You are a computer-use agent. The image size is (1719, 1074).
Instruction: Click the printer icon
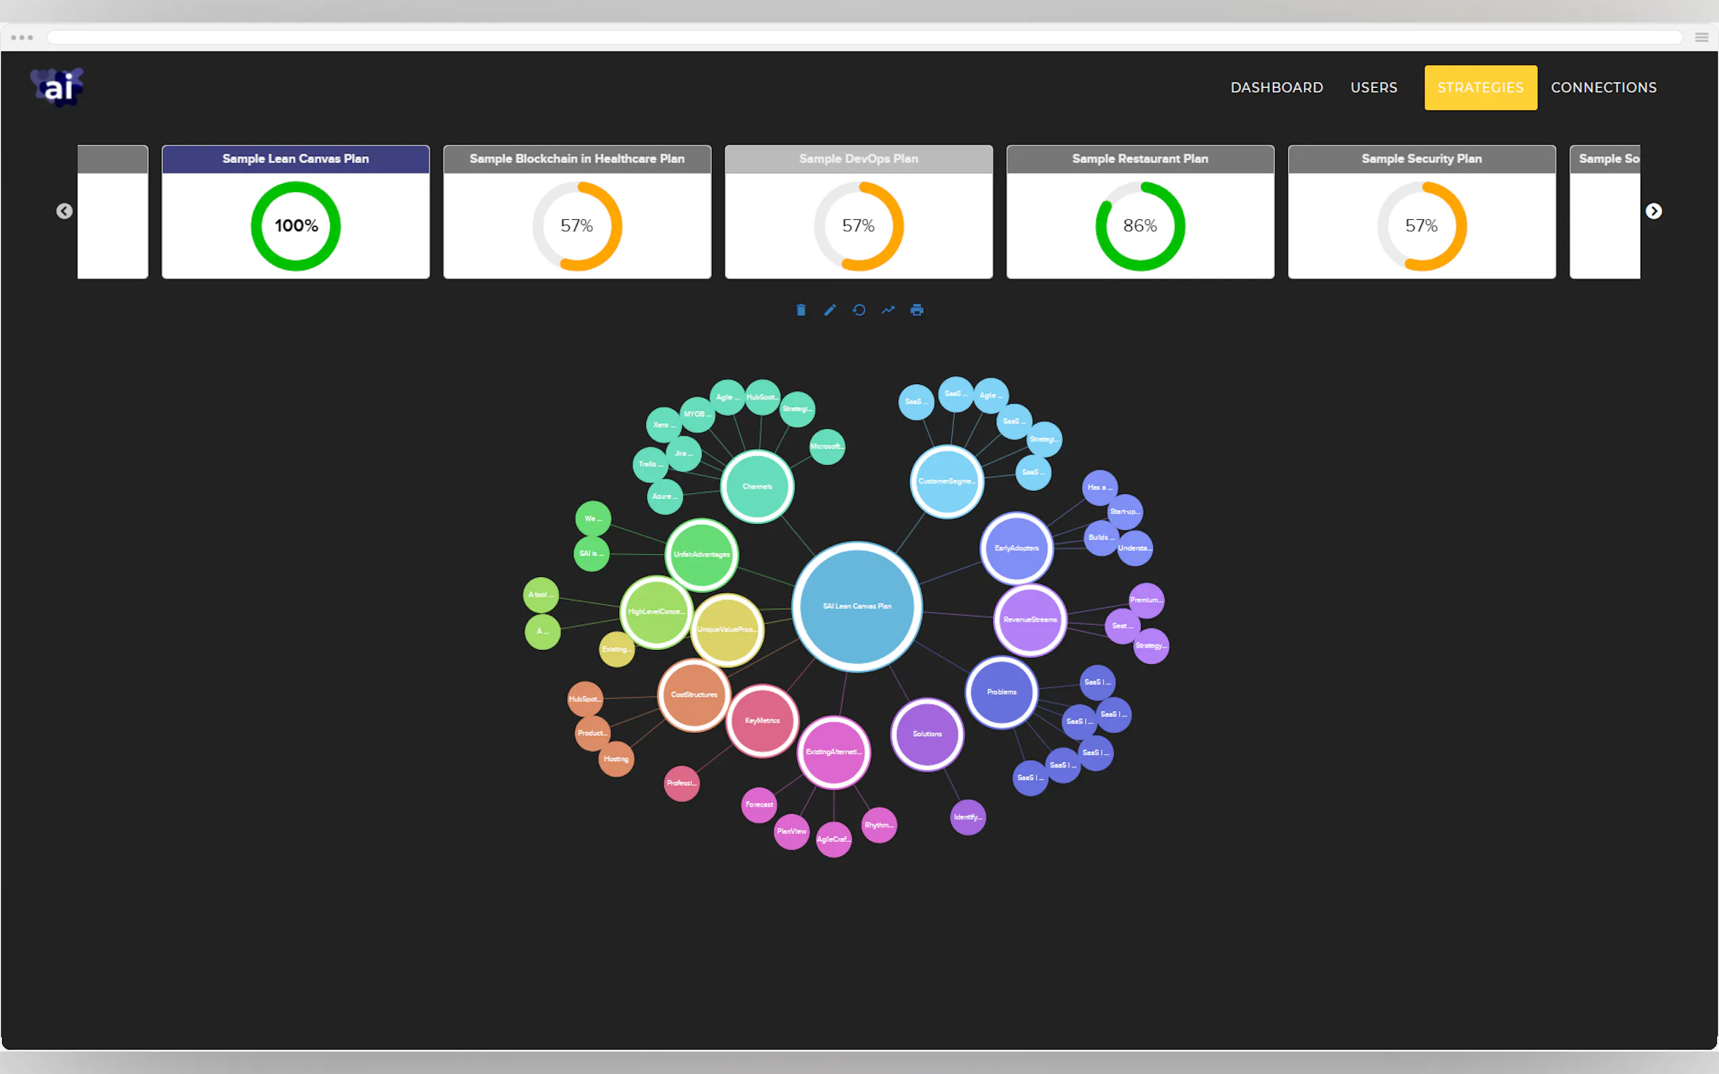917,310
